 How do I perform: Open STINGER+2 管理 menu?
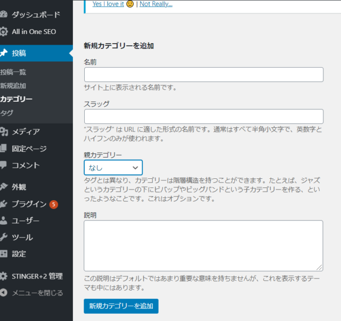36,276
